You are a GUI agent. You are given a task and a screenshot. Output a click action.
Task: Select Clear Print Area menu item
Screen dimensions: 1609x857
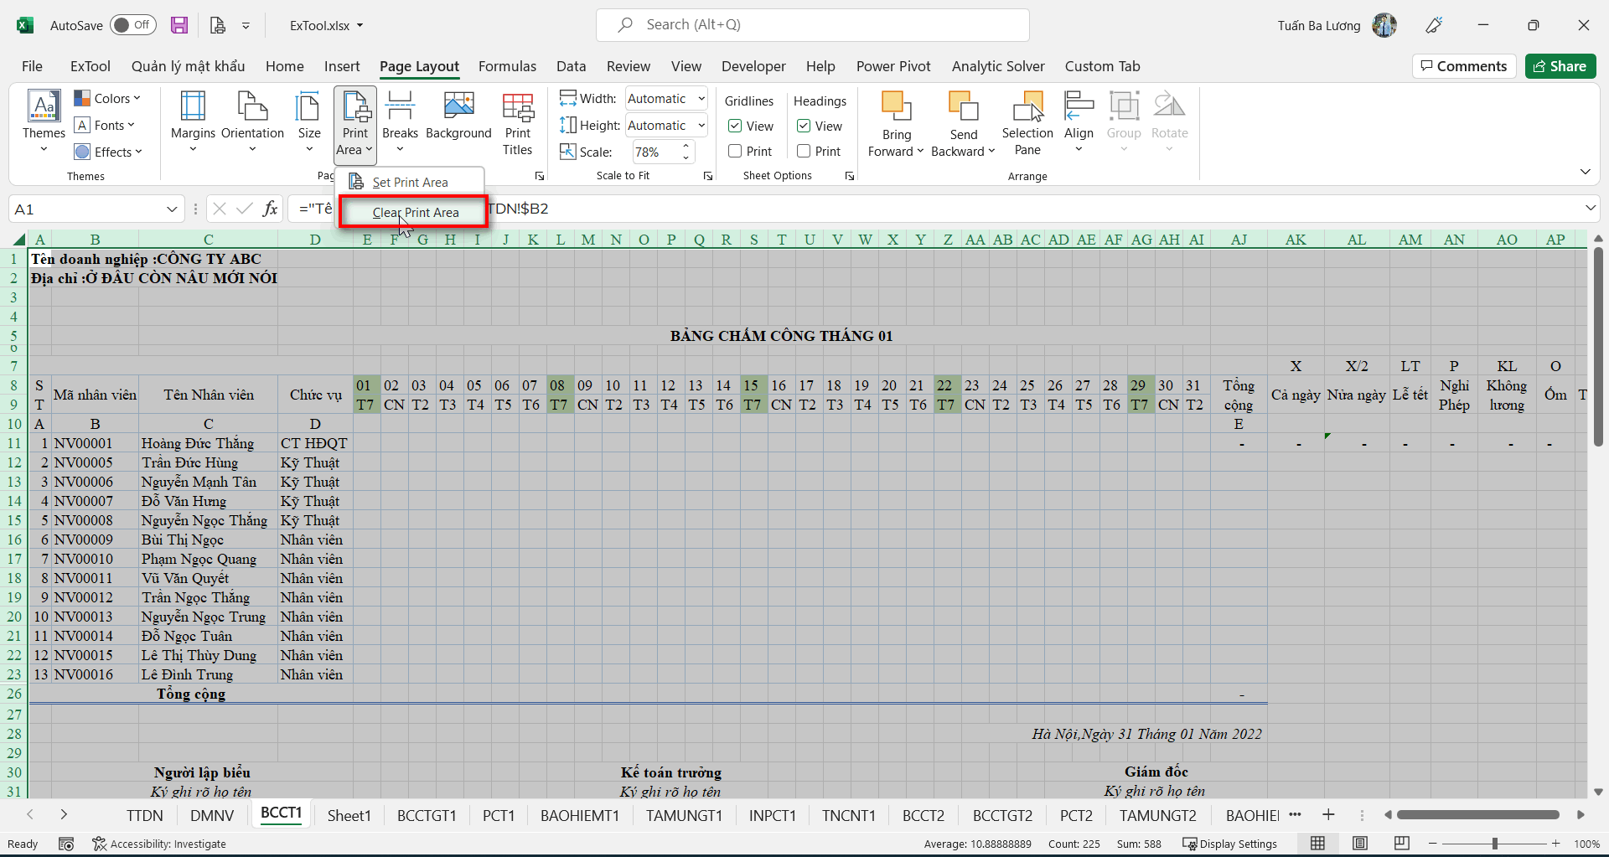416,213
